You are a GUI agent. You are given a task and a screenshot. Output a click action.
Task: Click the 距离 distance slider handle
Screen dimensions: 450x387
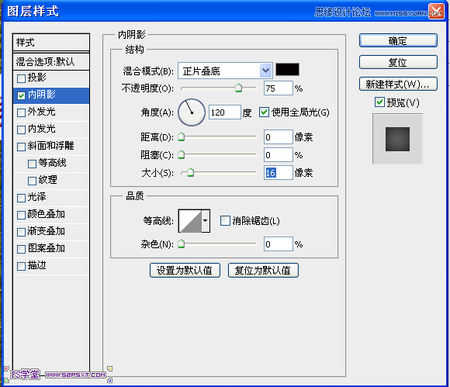(181, 136)
